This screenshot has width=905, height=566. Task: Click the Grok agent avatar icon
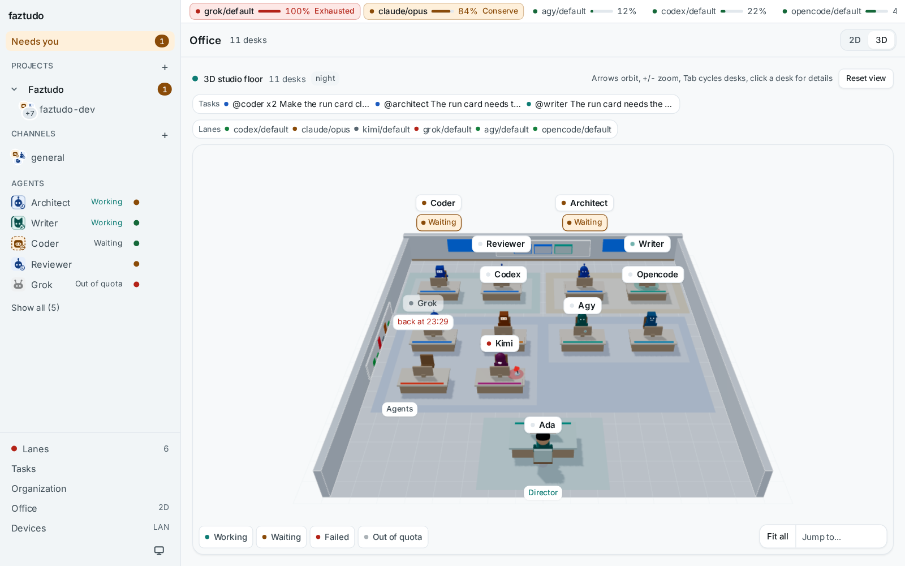point(19,285)
